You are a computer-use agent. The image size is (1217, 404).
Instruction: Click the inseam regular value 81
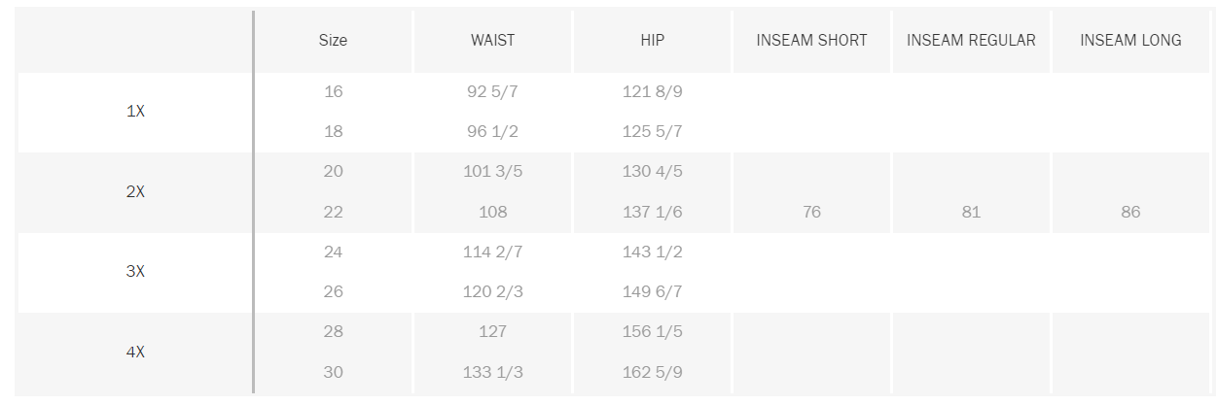point(971,212)
